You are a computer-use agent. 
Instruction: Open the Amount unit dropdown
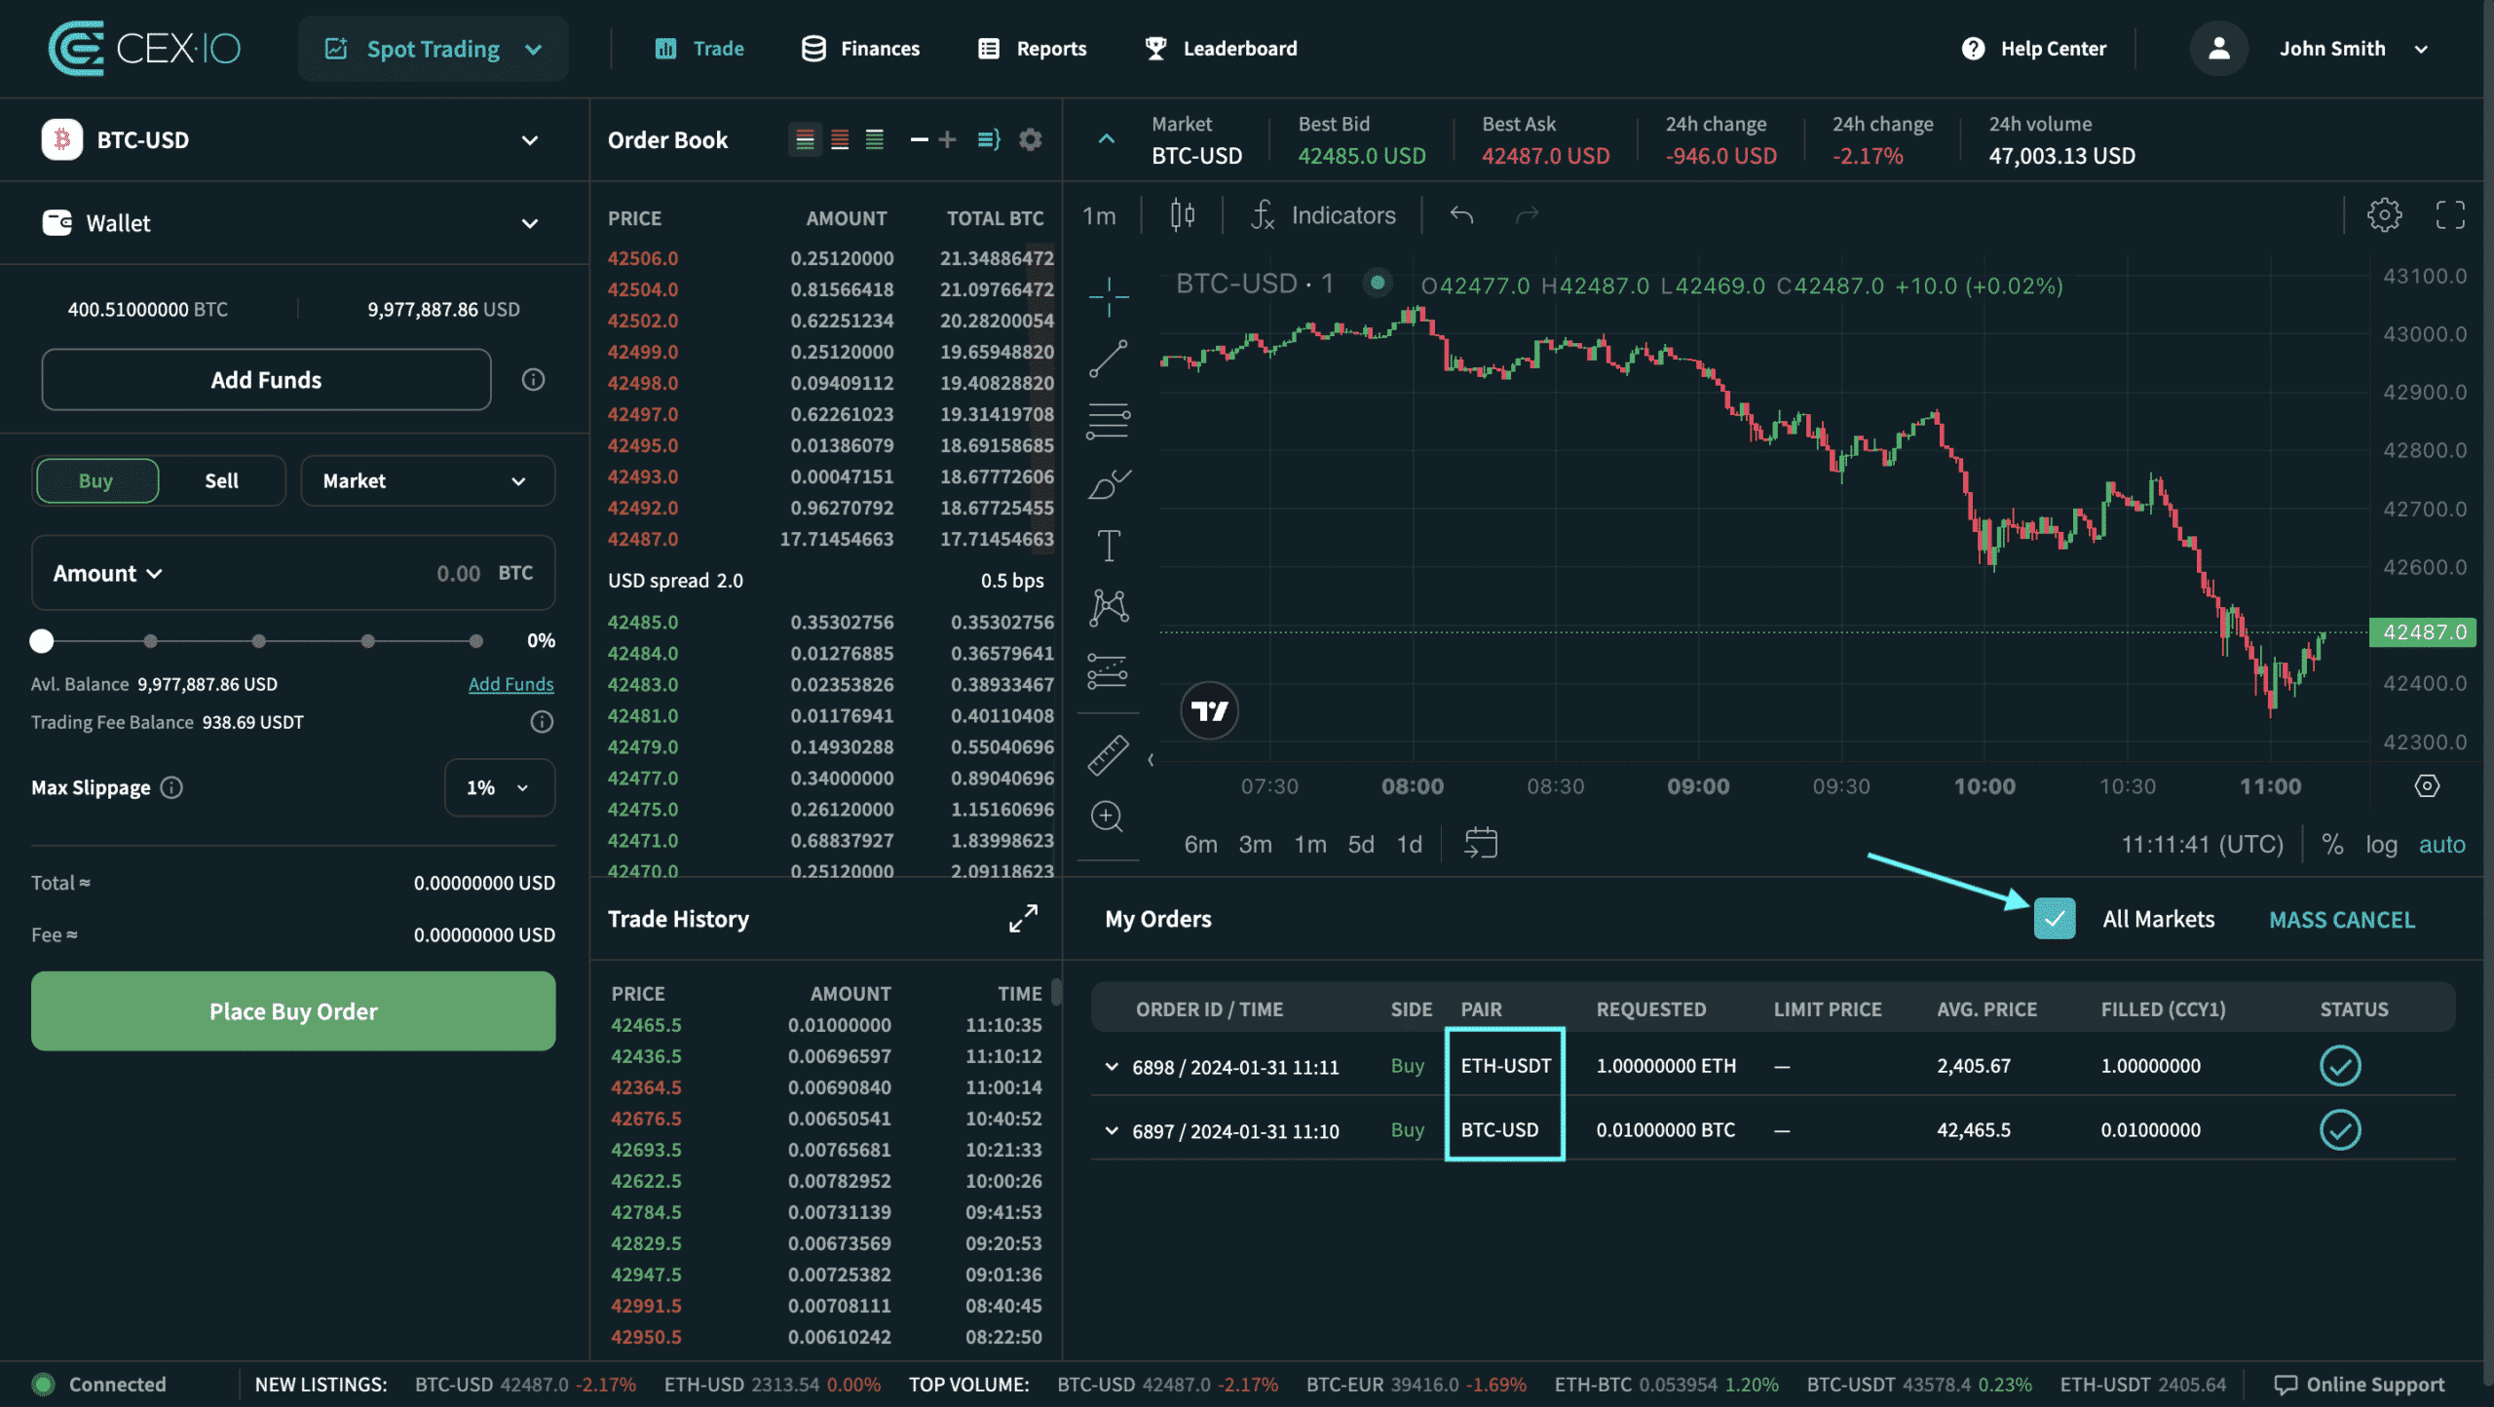point(107,574)
